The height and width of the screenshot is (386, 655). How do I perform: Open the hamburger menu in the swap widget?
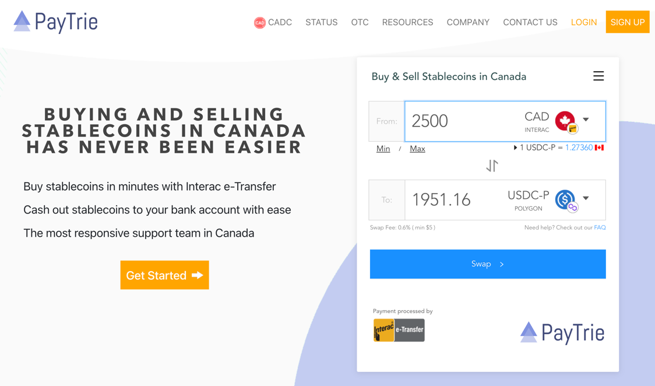click(x=598, y=76)
